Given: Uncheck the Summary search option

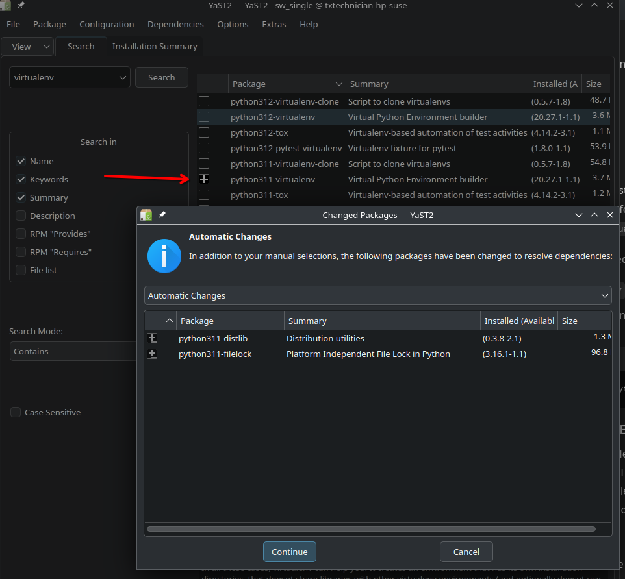Looking at the screenshot, I should (x=21, y=197).
